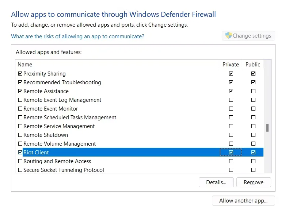The height and width of the screenshot is (208, 289).
Task: Enable Remote Assistance on Public networks
Action: coord(253,91)
